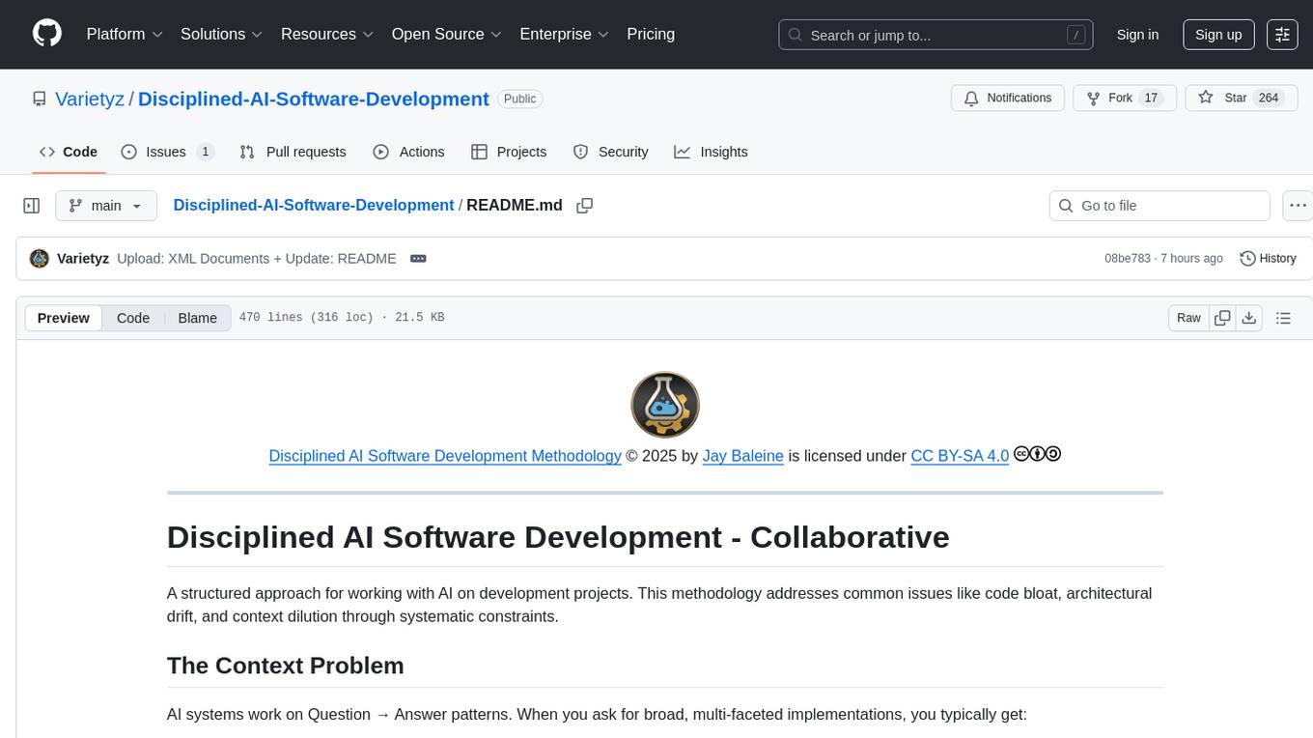Open the Projects tab
This screenshot has width=1313, height=738.
point(509,152)
